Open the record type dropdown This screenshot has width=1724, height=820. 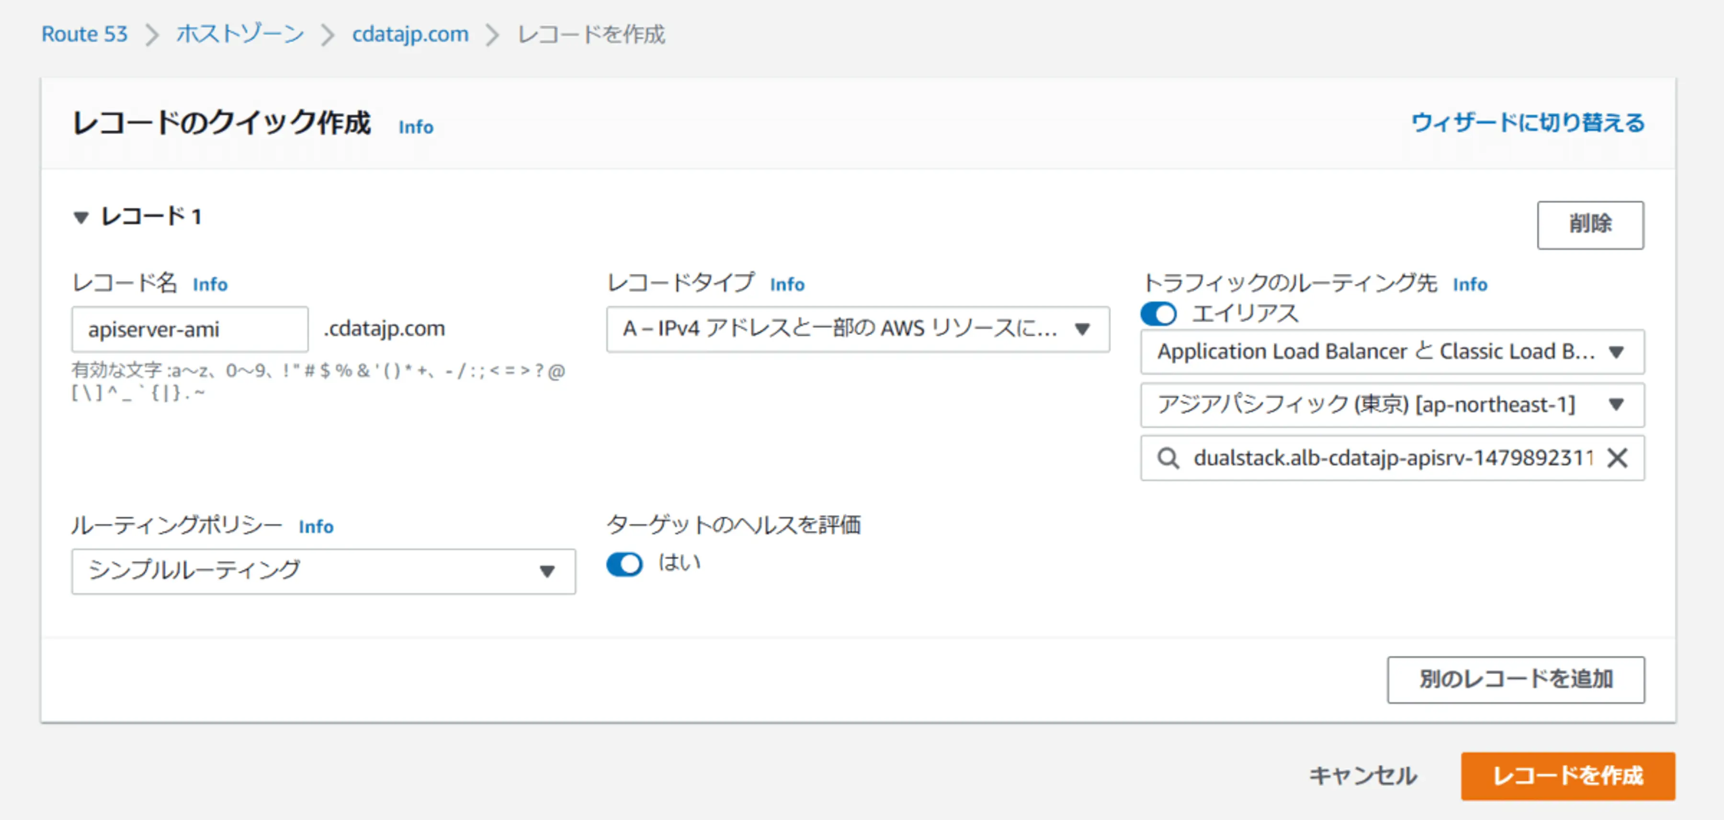(x=857, y=329)
